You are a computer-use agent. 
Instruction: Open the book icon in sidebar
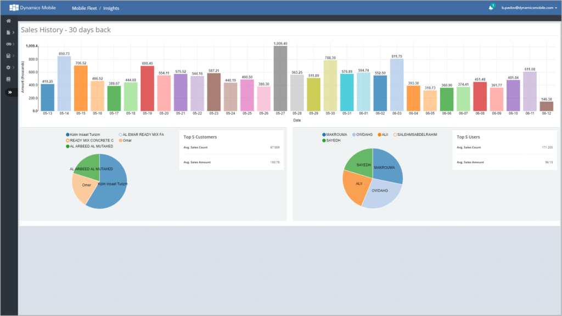(x=9, y=79)
